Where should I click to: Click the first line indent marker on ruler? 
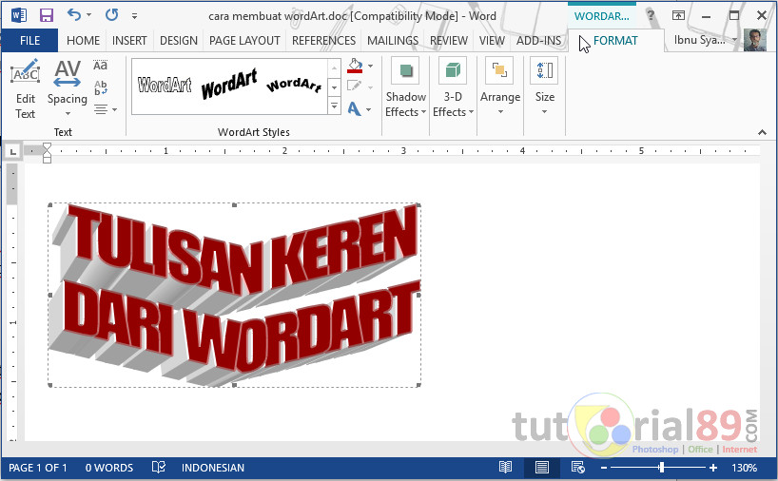pyautogui.click(x=48, y=147)
